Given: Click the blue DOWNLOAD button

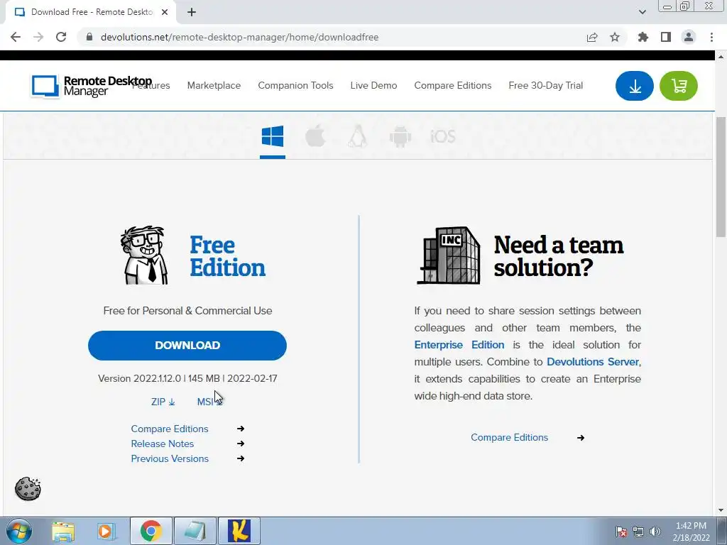Looking at the screenshot, I should (187, 346).
